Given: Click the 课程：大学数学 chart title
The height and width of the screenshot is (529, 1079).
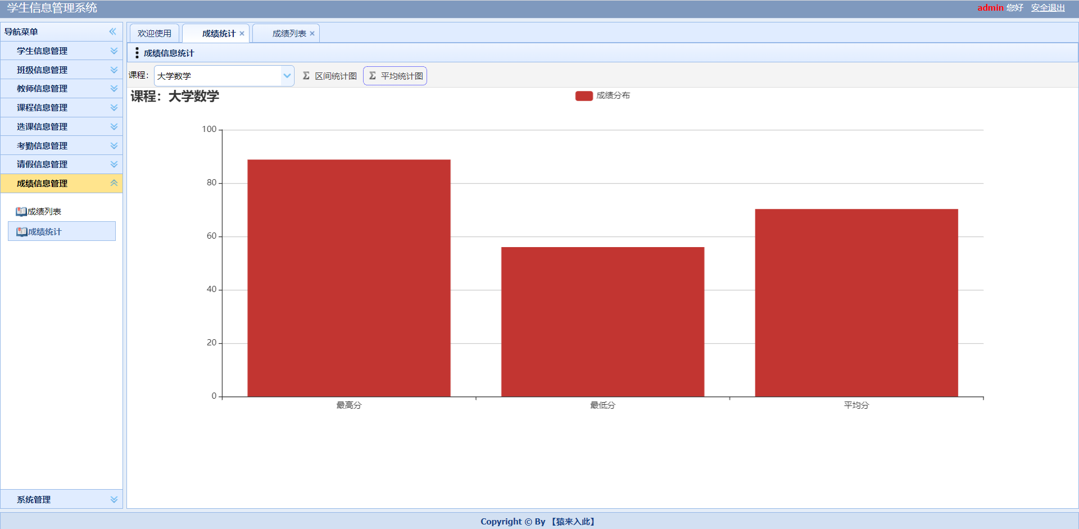Looking at the screenshot, I should pos(175,96).
